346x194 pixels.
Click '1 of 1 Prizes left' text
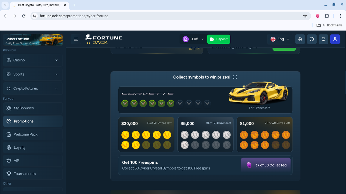tap(259, 108)
